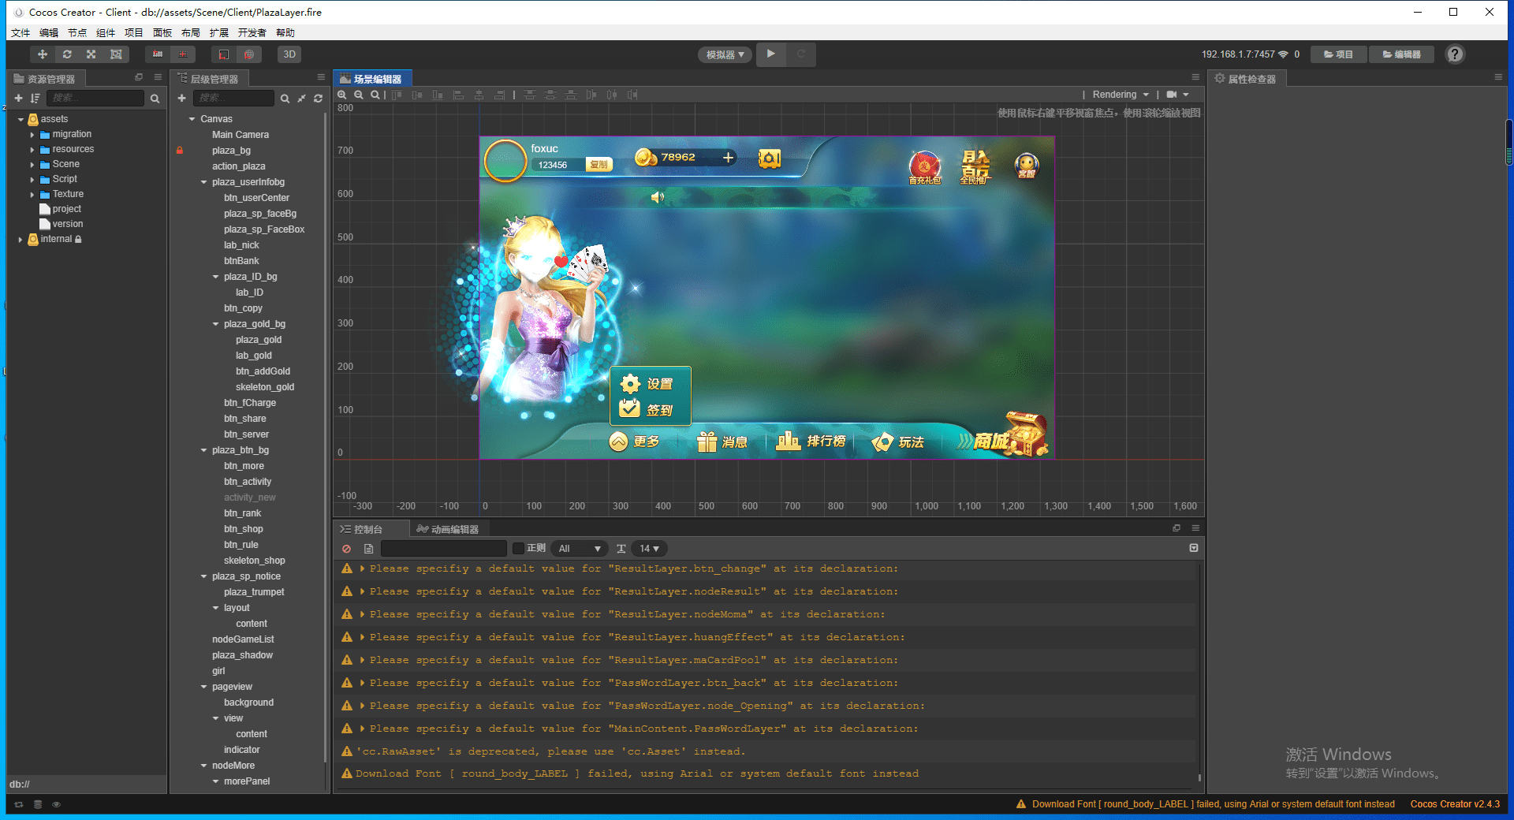
Task: Open the inspector panel menu icon
Action: pos(1498,77)
